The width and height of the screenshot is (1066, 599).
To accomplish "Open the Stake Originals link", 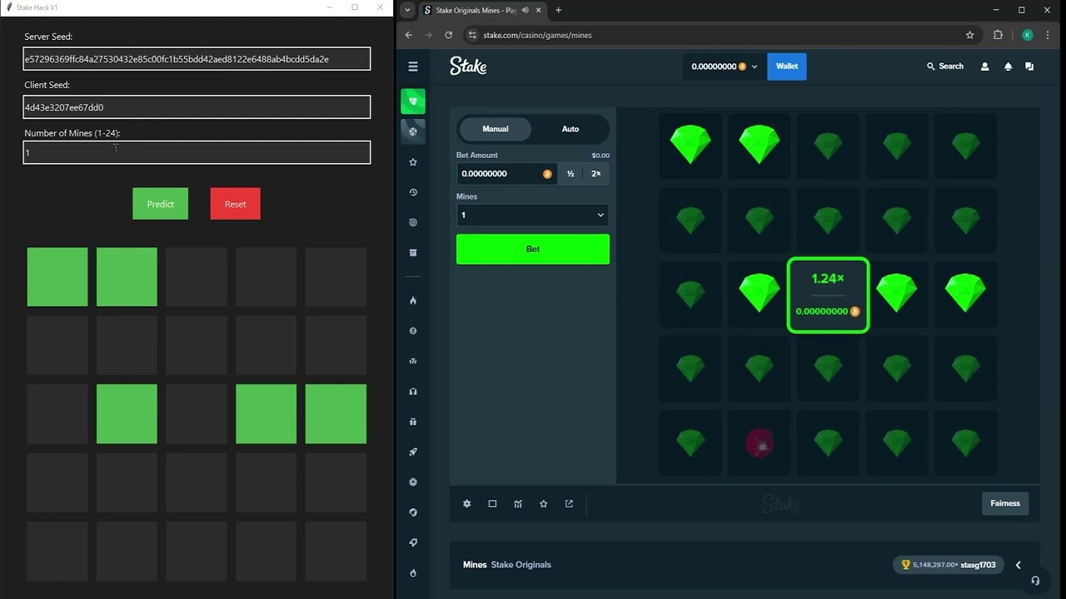I will tap(521, 565).
